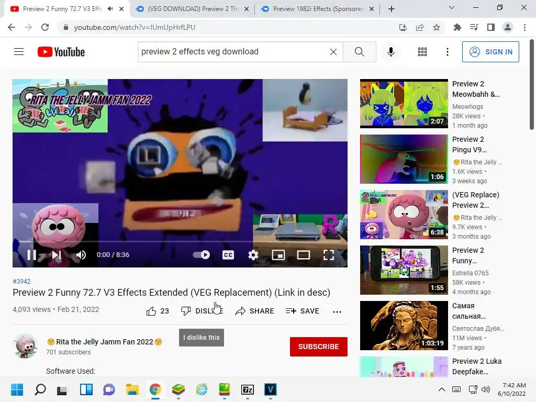Click the SIGN IN button
The image size is (536, 402).
490,52
